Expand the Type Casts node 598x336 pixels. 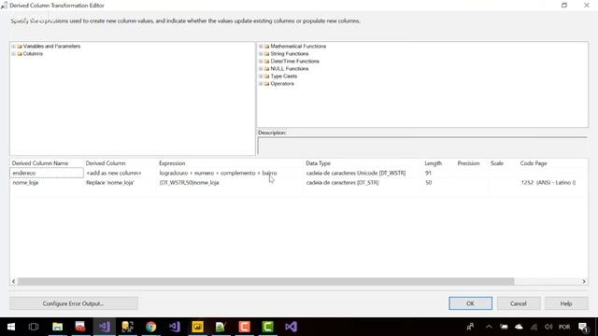tap(261, 77)
